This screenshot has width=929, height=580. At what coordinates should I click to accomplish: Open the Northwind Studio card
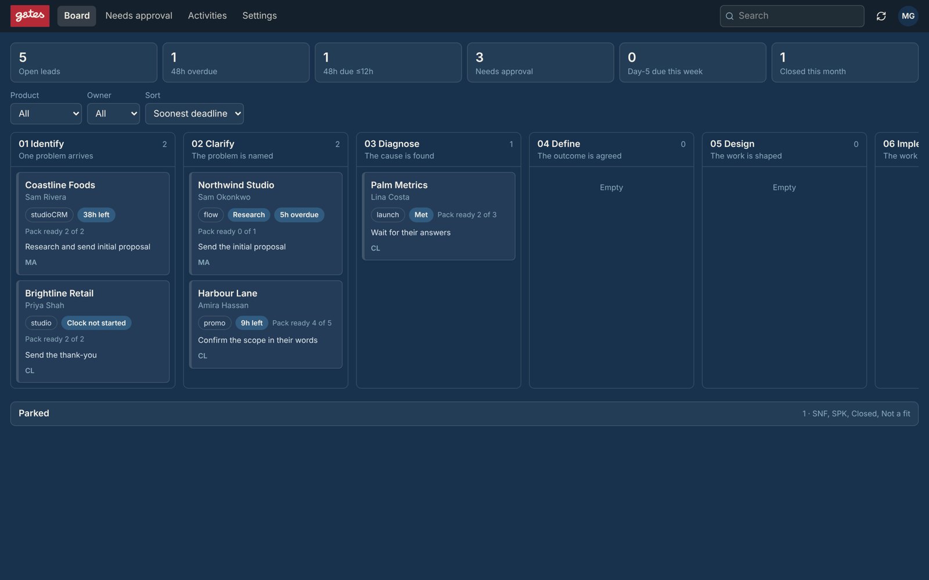click(x=266, y=223)
